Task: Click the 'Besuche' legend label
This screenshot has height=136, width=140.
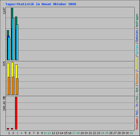Action: coord(137,64)
